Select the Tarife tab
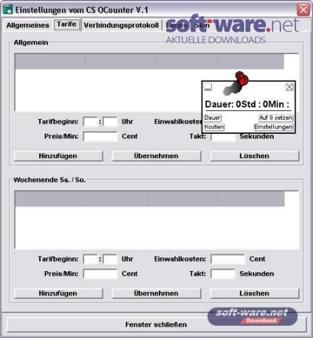Viewport: 313px width, 338px height. point(67,24)
